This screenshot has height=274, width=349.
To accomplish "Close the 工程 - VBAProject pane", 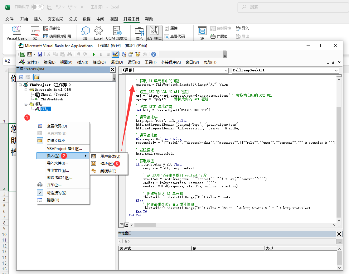I will click(113, 69).
